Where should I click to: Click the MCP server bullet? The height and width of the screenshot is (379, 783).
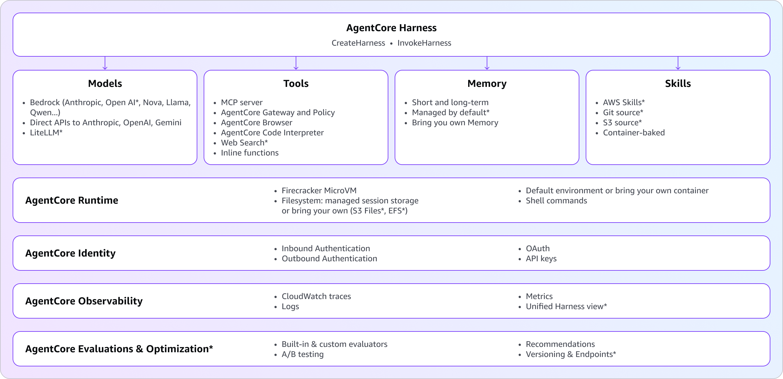point(242,102)
